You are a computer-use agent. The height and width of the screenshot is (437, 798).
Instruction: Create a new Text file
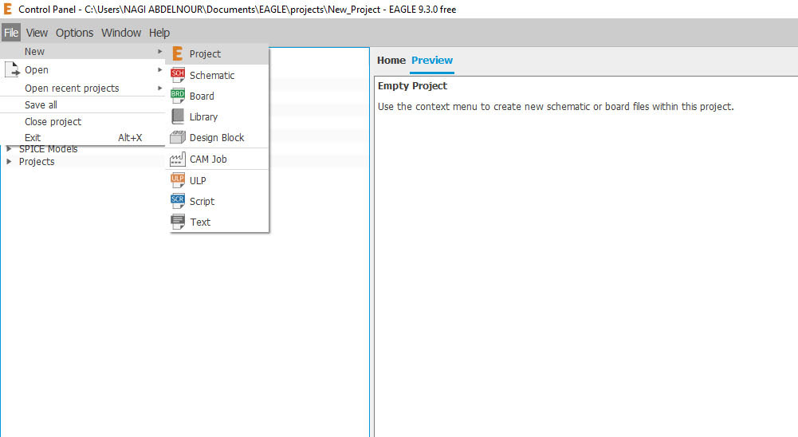[218, 222]
